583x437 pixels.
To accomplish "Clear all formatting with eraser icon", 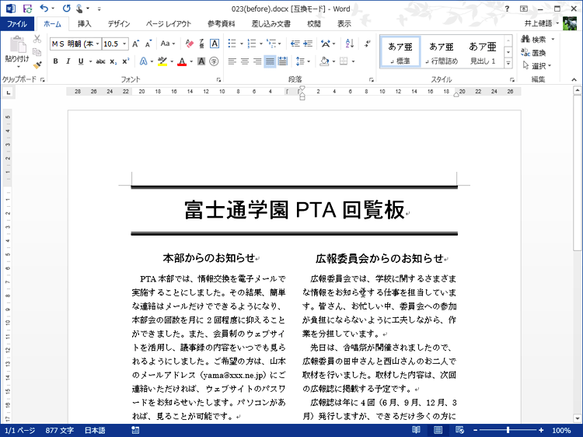I will click(x=189, y=44).
